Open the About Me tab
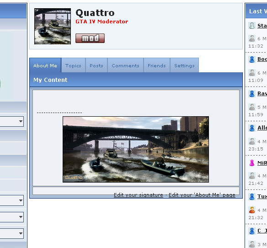Image resolution: width=267 pixels, height=248 pixels. 45,65
